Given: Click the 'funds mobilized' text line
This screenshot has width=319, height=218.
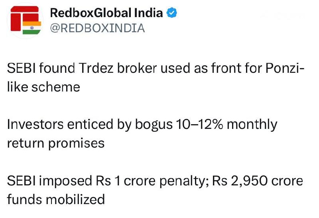Looking at the screenshot, I should click(56, 199).
